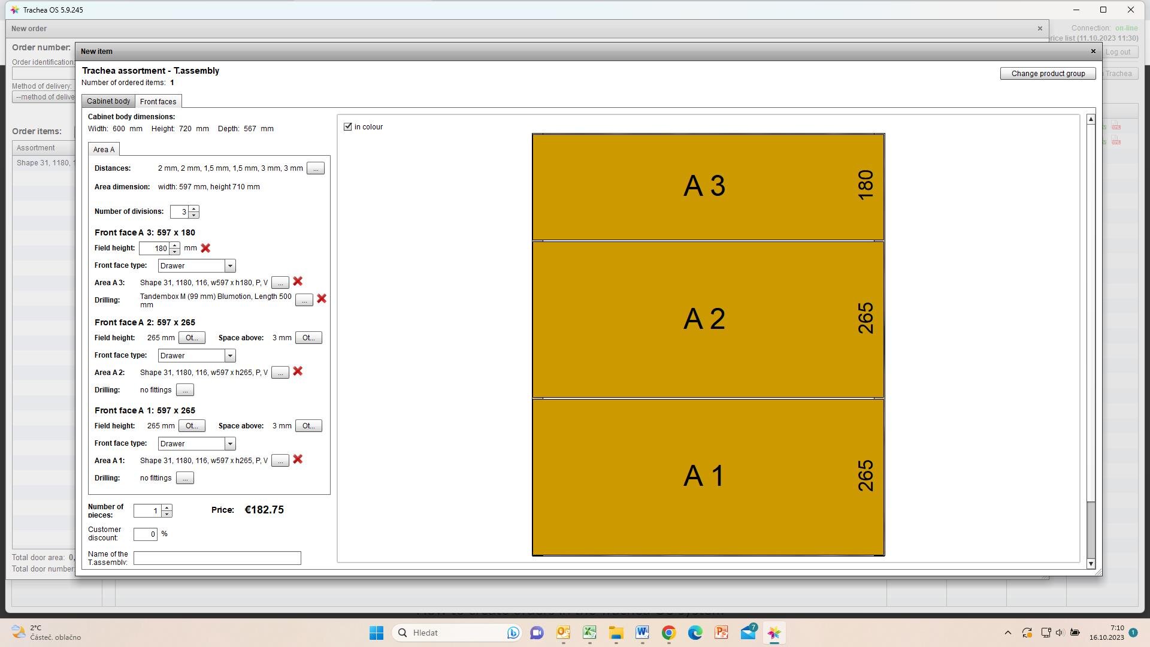Screen dimensions: 1150x647
Task: Open the Windows Start menu
Action: tap(376, 633)
